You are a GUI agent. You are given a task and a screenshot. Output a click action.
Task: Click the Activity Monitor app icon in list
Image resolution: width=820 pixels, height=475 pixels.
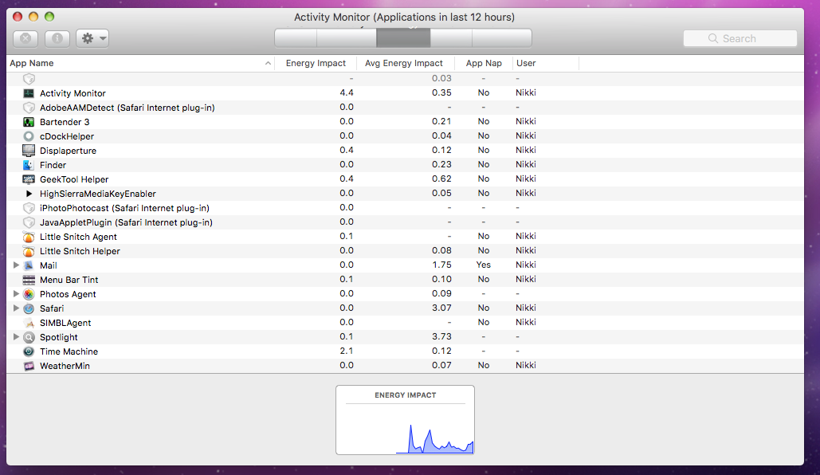pos(29,93)
